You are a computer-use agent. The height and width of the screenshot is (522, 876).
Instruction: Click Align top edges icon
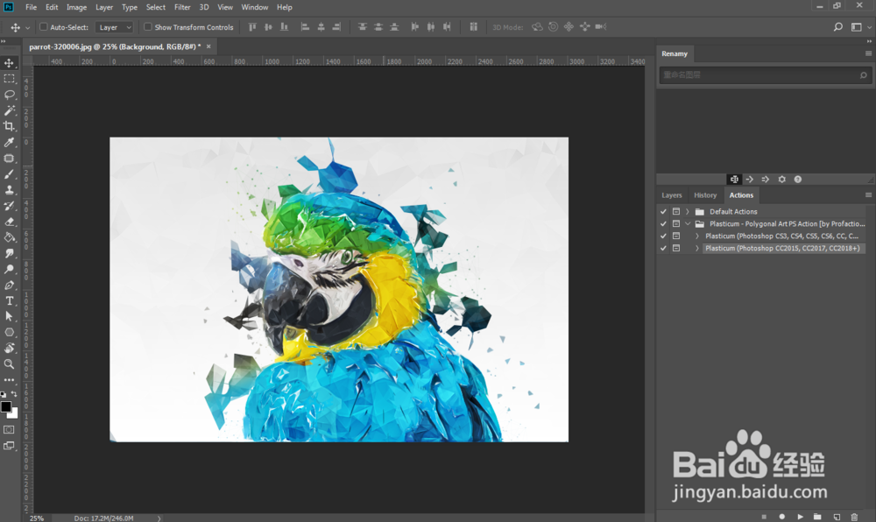252,27
